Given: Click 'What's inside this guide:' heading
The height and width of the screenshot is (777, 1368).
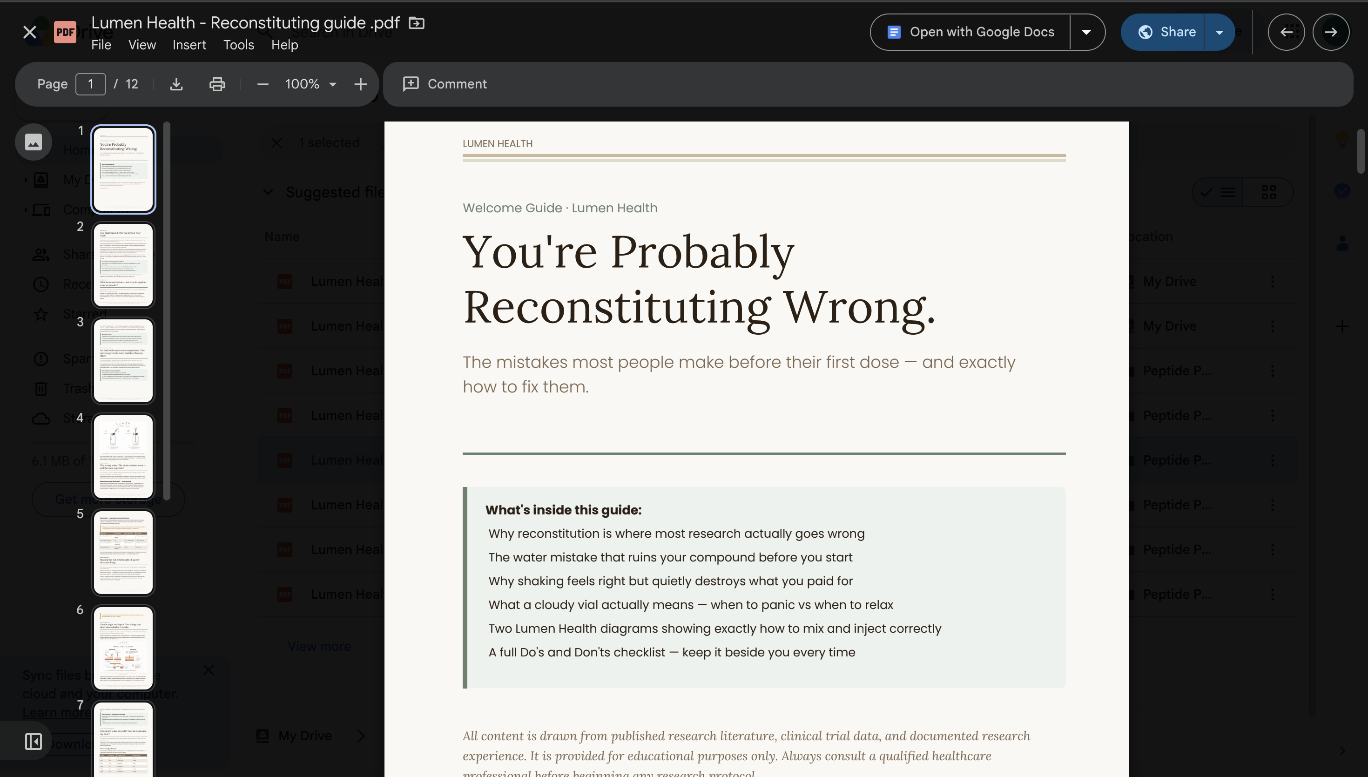Looking at the screenshot, I should coord(563,510).
